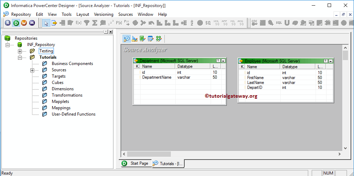Switch to the Tutorials workspace tab
This screenshot has height=176, width=354.
(x=168, y=164)
